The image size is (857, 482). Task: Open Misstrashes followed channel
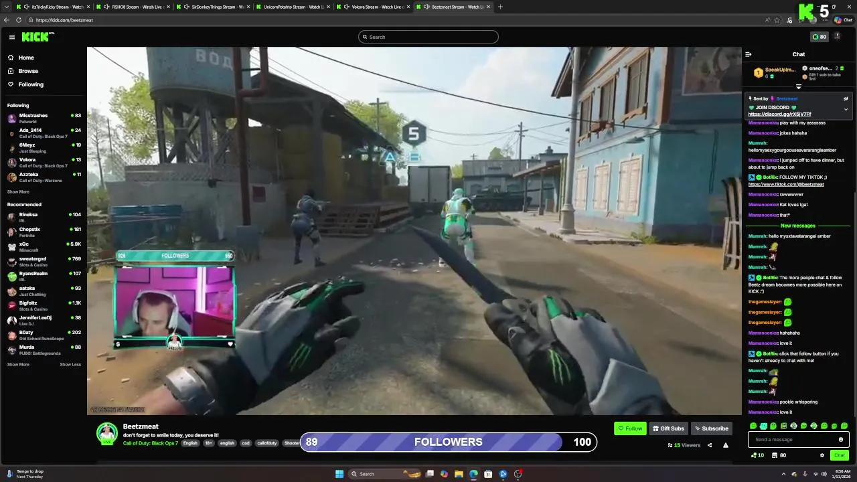pos(44,118)
